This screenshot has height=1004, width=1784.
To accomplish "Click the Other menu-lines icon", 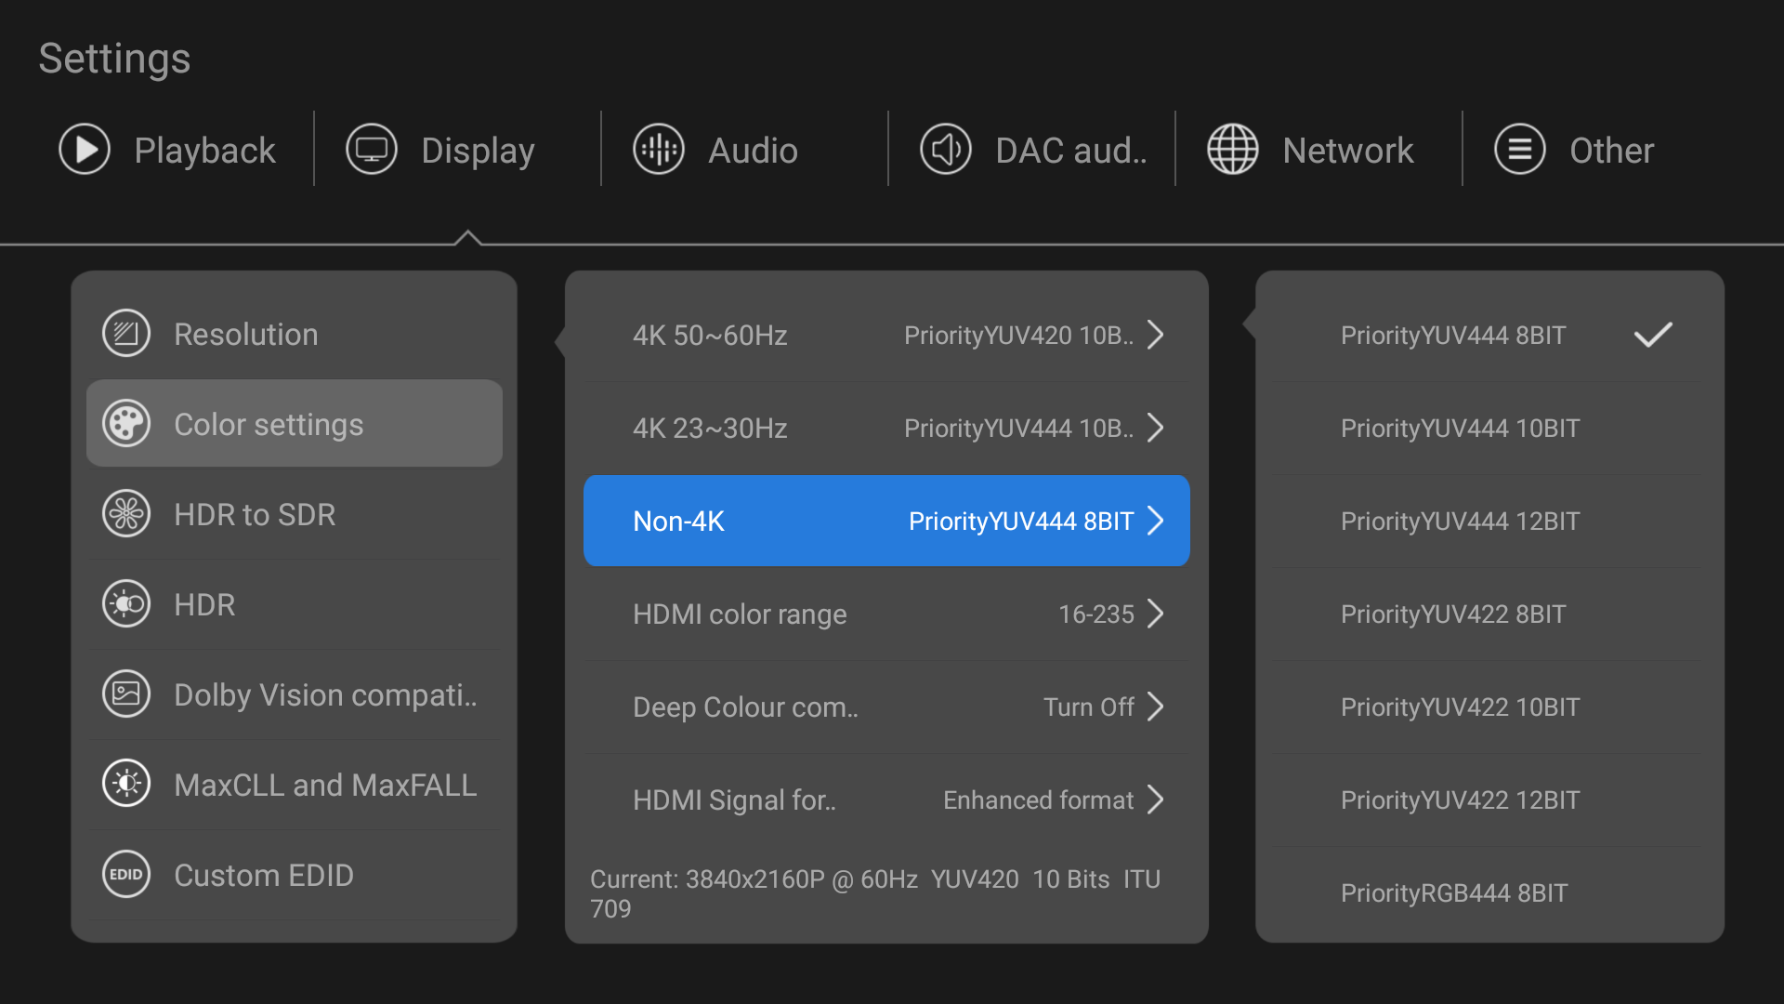I will 1520,150.
